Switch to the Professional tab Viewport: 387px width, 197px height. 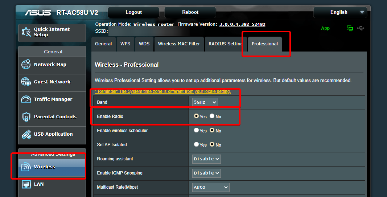(264, 44)
